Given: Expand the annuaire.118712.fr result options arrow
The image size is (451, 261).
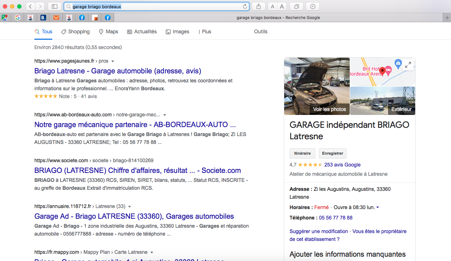Looking at the screenshot, I should [130, 207].
